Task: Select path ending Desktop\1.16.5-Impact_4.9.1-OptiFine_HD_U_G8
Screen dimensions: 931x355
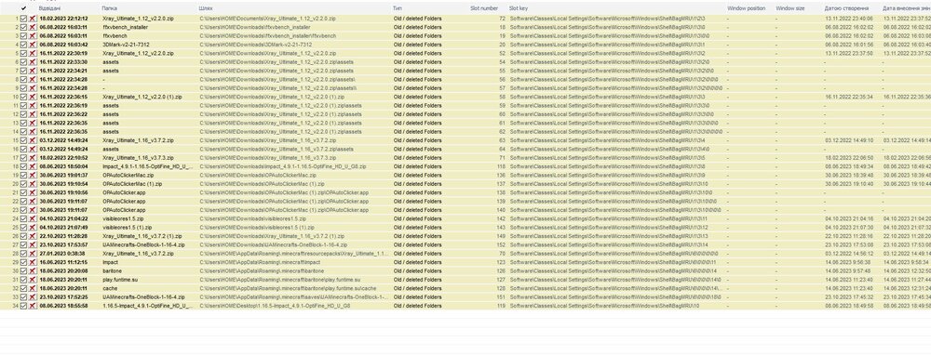Action: [x=275, y=306]
